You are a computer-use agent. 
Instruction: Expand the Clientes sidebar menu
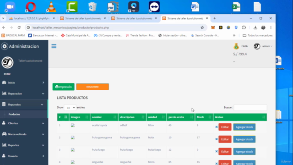(23, 123)
